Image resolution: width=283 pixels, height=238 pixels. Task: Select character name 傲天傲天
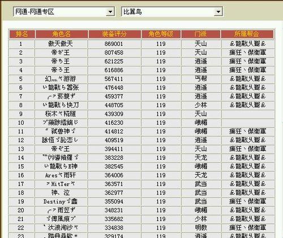coord(61,44)
